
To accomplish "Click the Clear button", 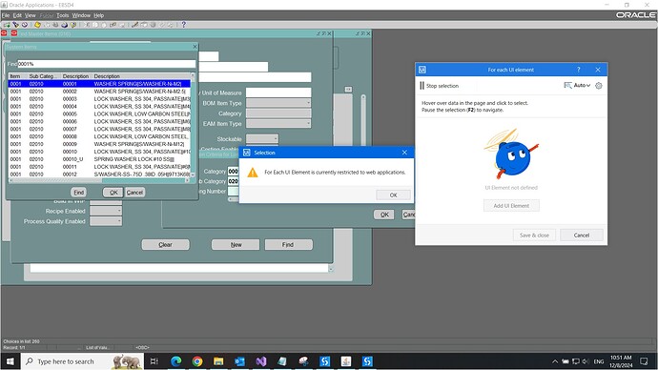I will [x=165, y=244].
